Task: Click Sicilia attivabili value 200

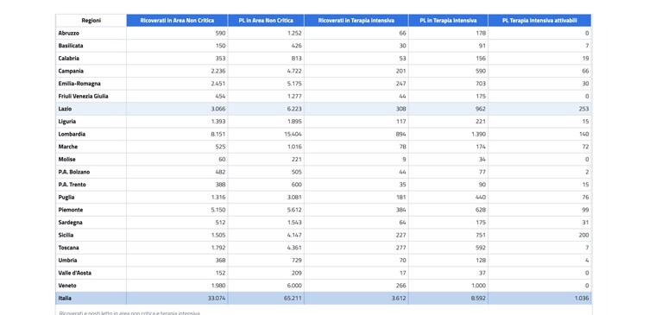Action: (583, 236)
